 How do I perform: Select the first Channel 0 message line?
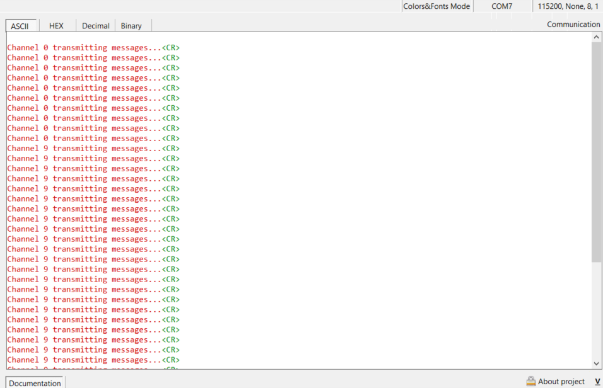coord(93,47)
